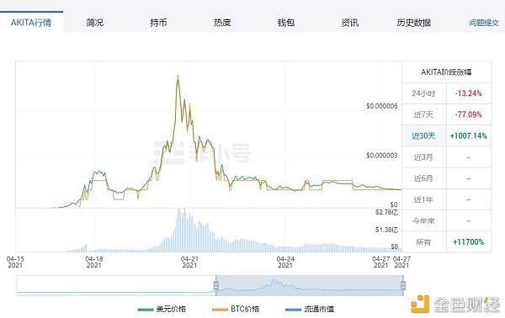The width and height of the screenshot is (505, 318).
Task: Click the -77.09% value
Action: [469, 114]
